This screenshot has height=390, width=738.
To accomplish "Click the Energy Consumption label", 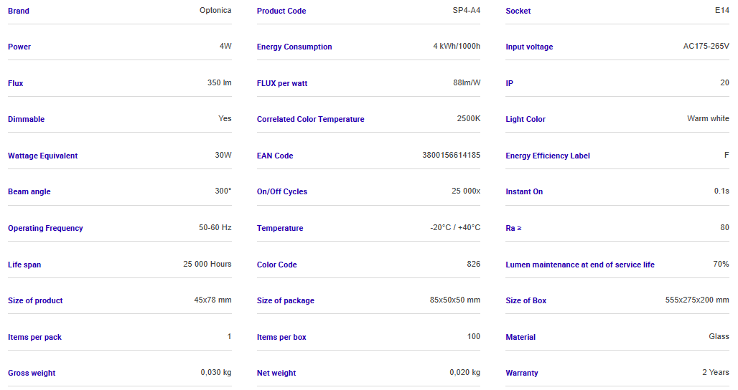I will [294, 47].
